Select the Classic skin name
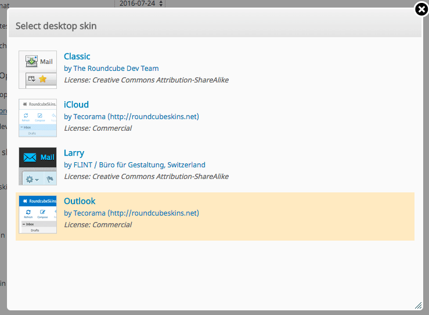 tap(77, 56)
